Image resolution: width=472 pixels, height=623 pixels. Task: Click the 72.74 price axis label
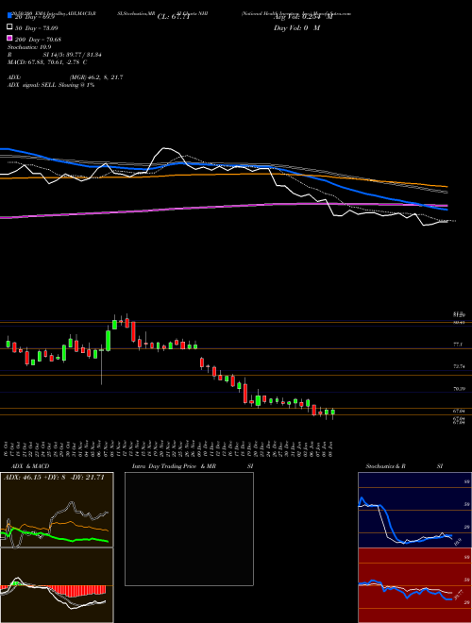(x=460, y=365)
